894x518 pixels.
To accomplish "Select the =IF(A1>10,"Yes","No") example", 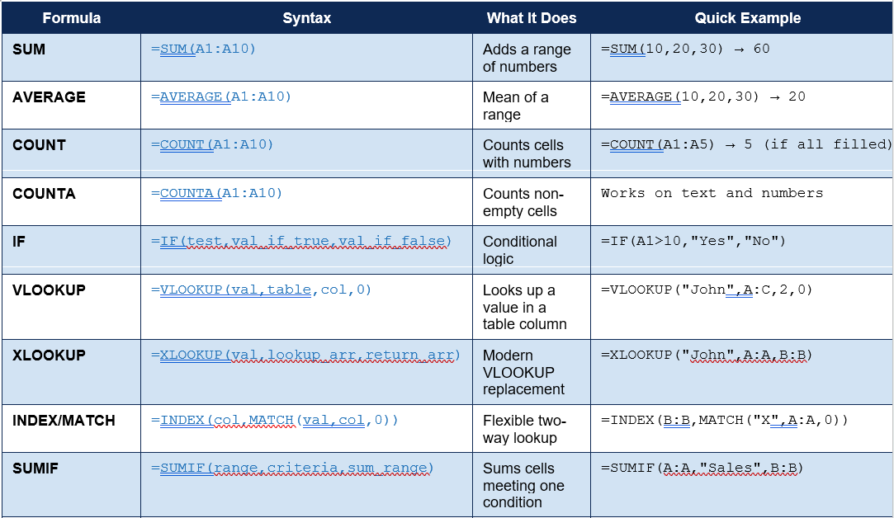I will pyautogui.click(x=693, y=241).
